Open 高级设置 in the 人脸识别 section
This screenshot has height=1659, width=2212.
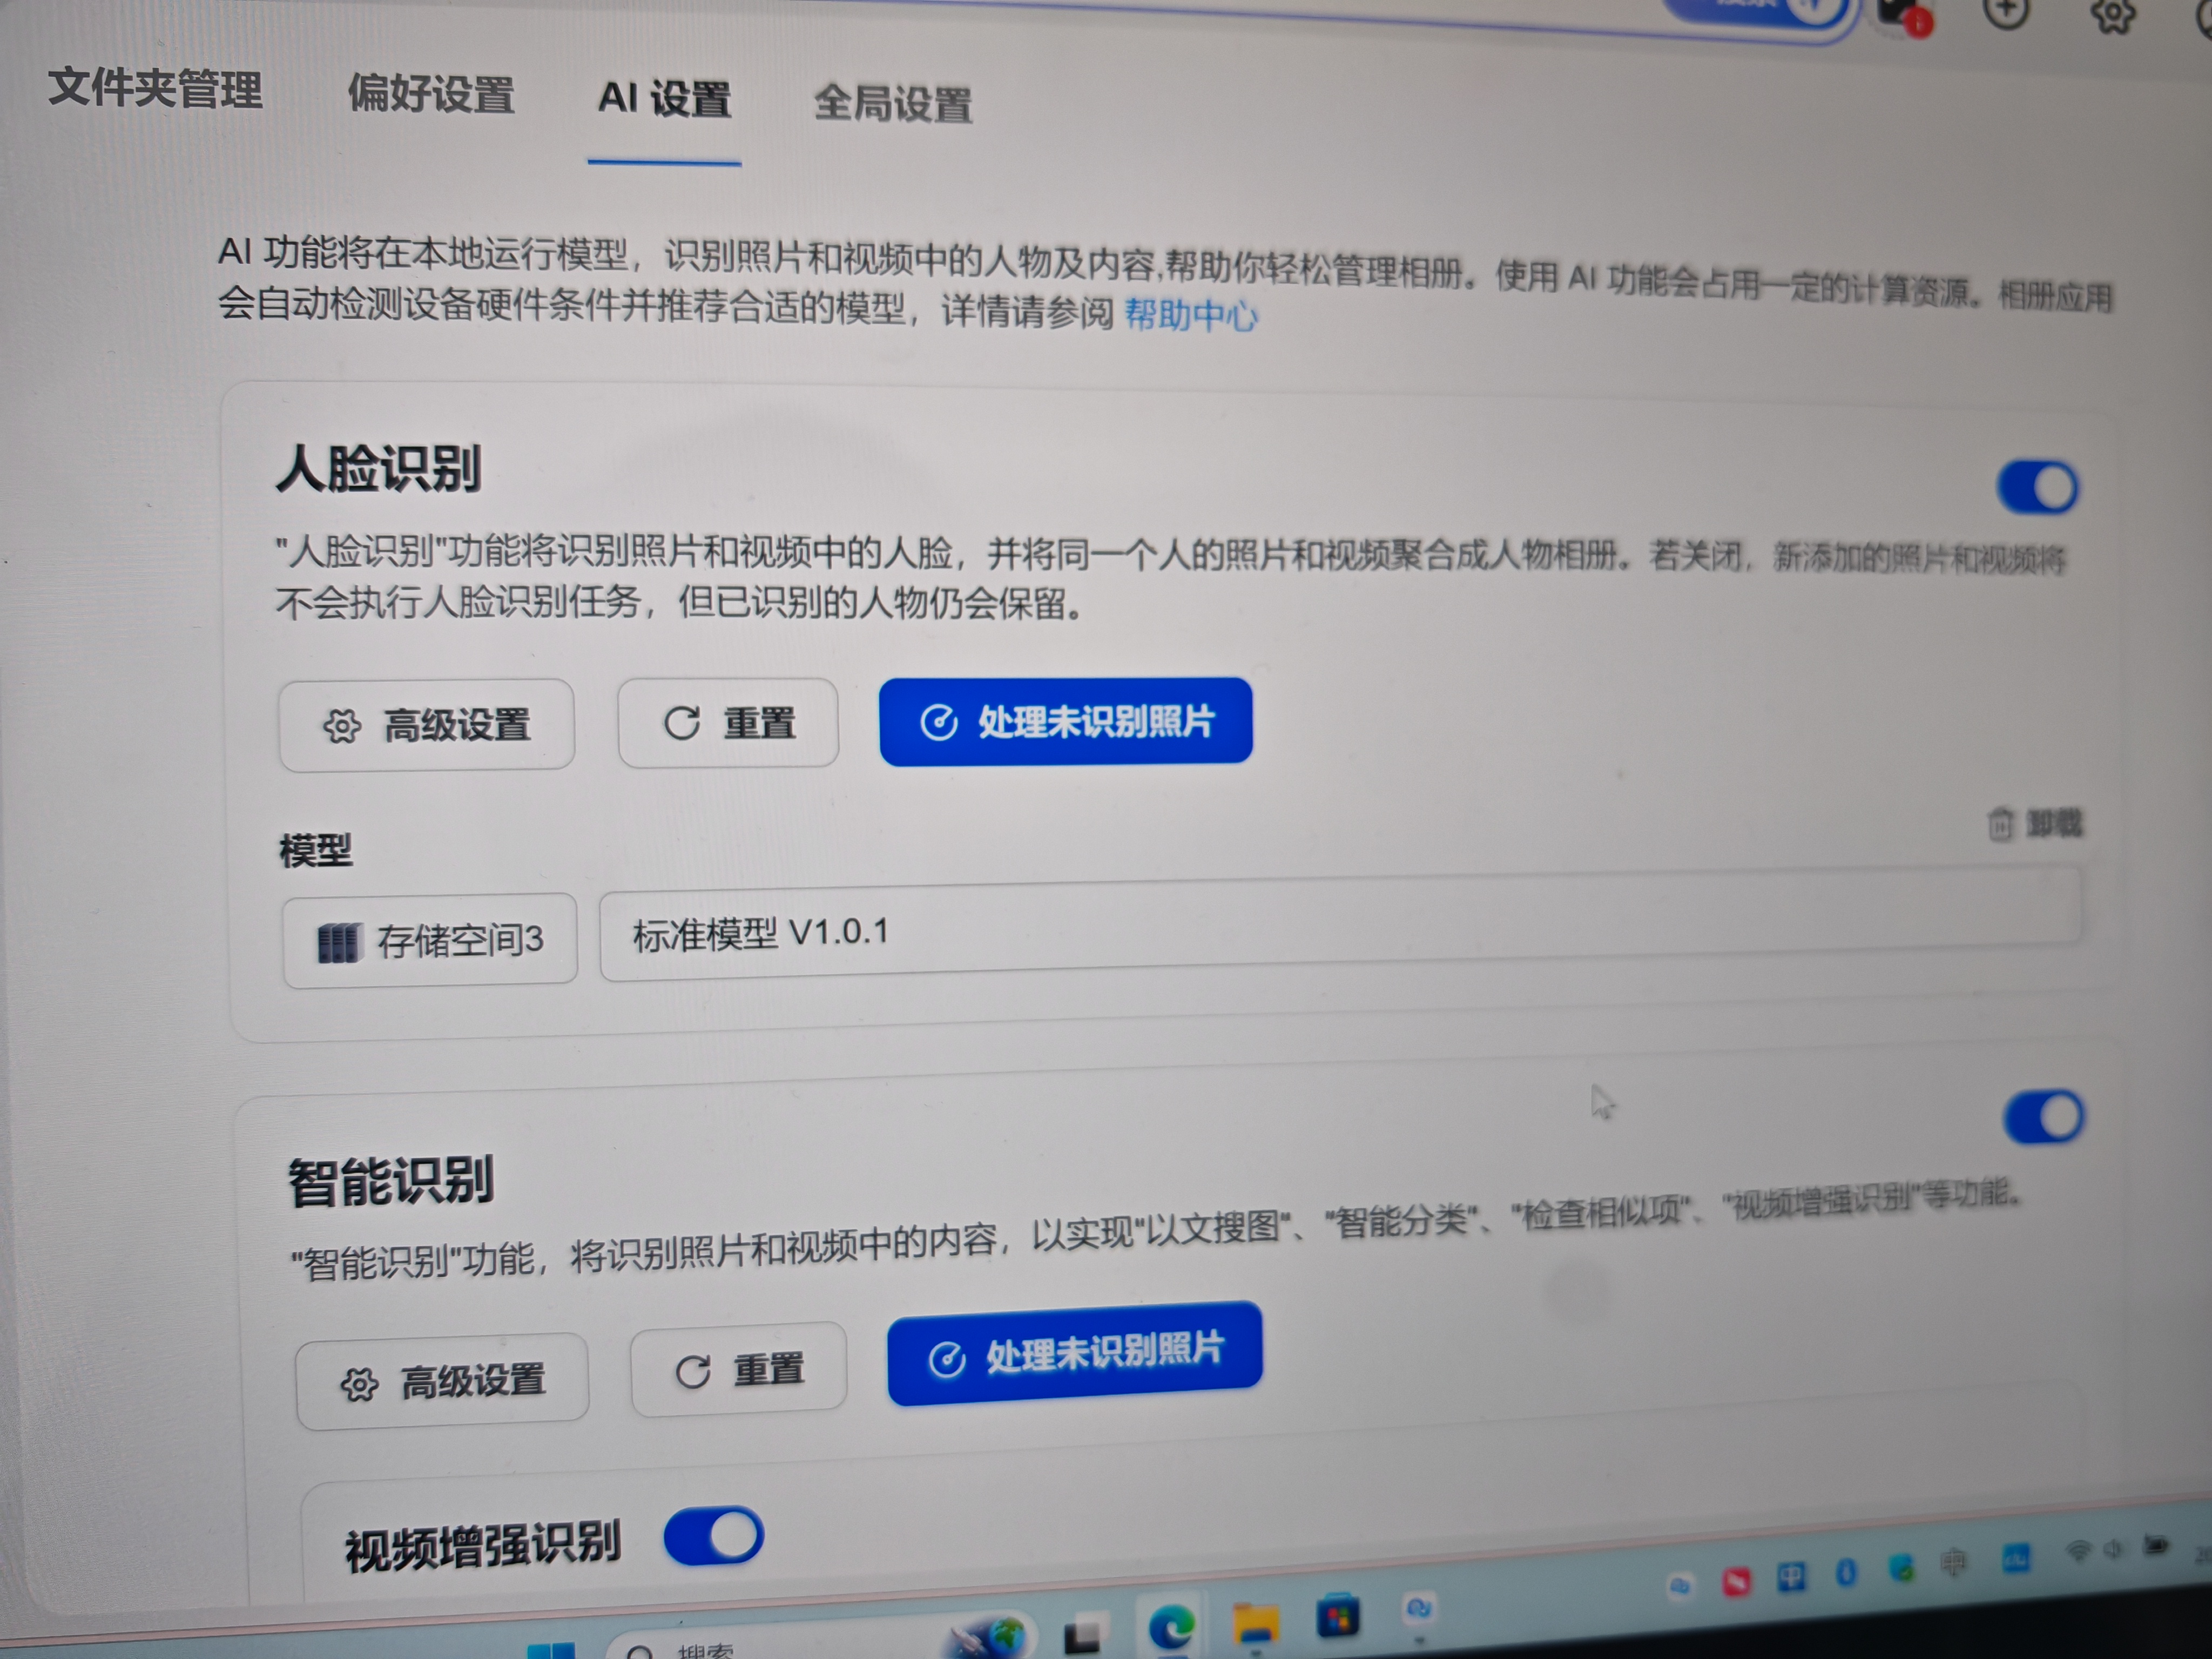click(427, 725)
